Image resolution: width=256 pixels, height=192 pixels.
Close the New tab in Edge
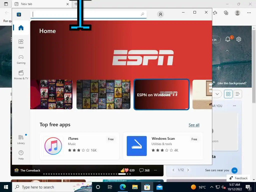coord(67,4)
